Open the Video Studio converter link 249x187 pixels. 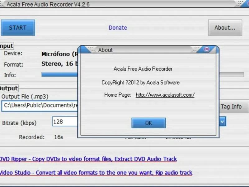96,173
